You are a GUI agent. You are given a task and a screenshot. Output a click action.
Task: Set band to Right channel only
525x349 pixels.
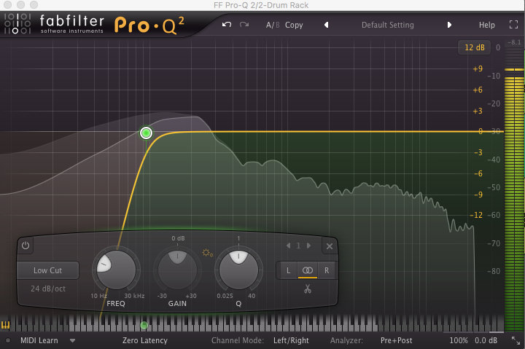327,270
